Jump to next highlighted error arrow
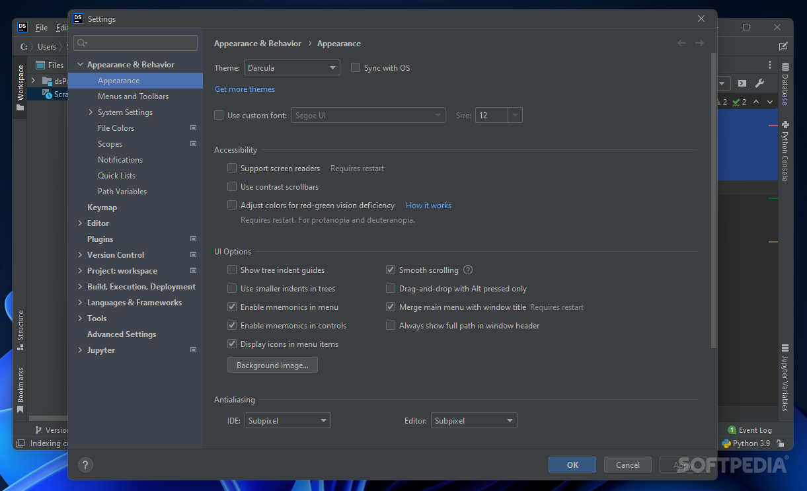 (770, 102)
